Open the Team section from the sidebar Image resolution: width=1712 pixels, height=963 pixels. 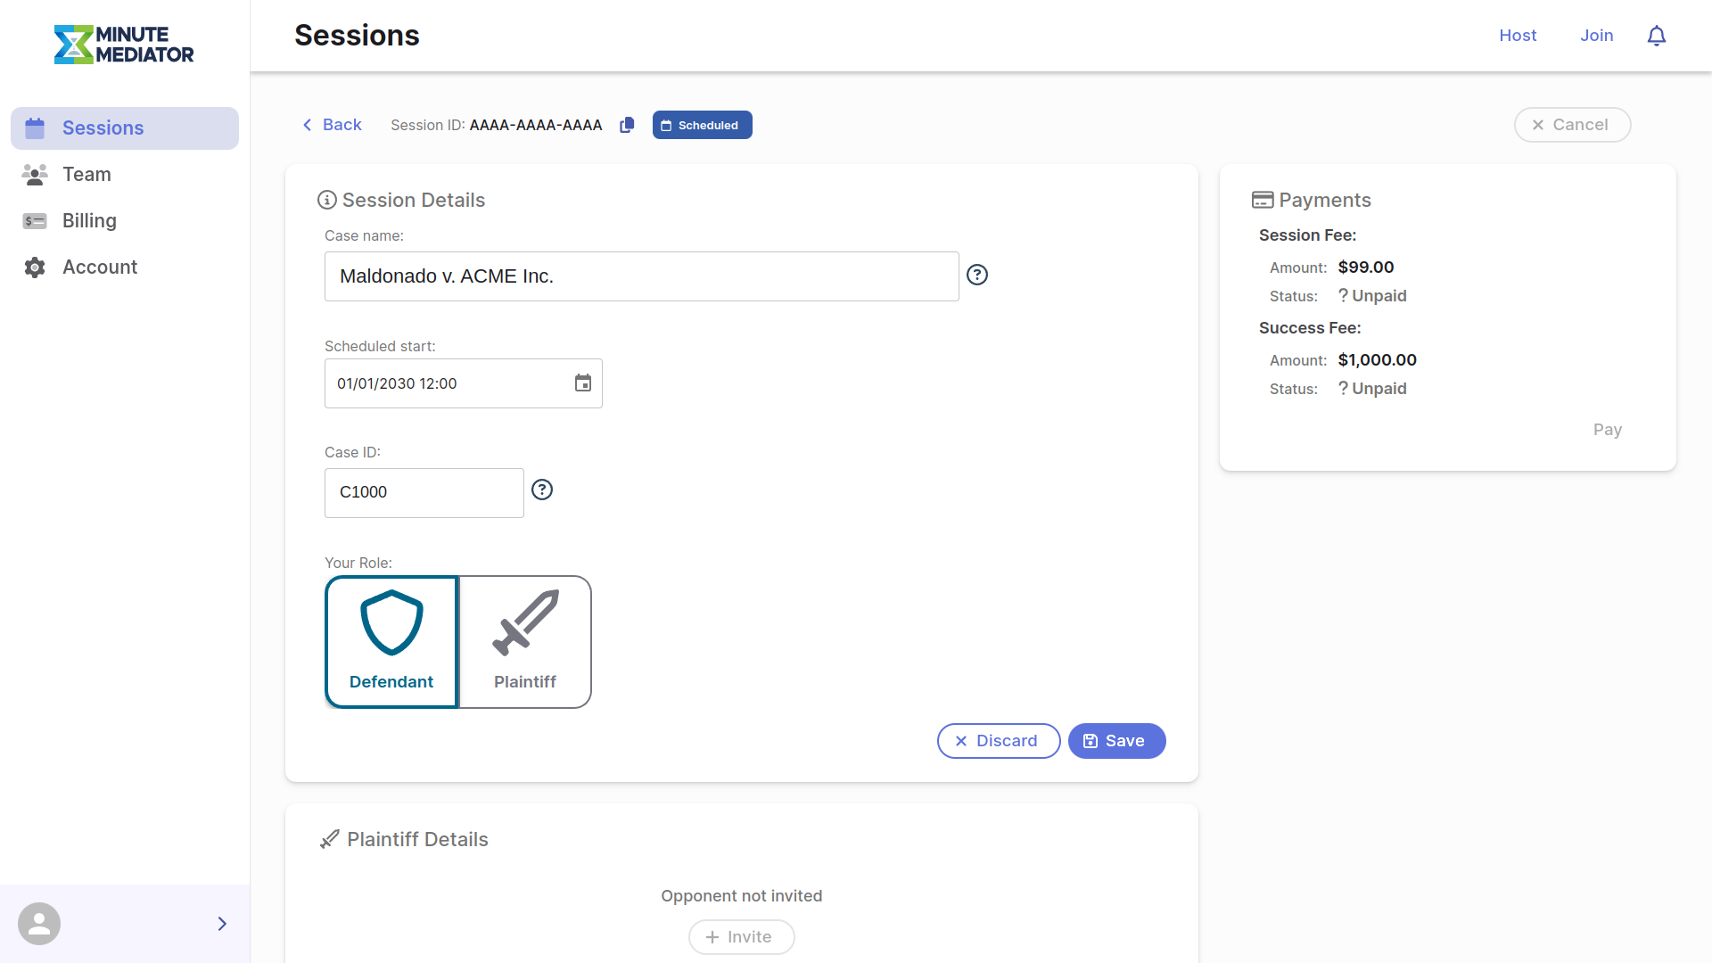86,174
